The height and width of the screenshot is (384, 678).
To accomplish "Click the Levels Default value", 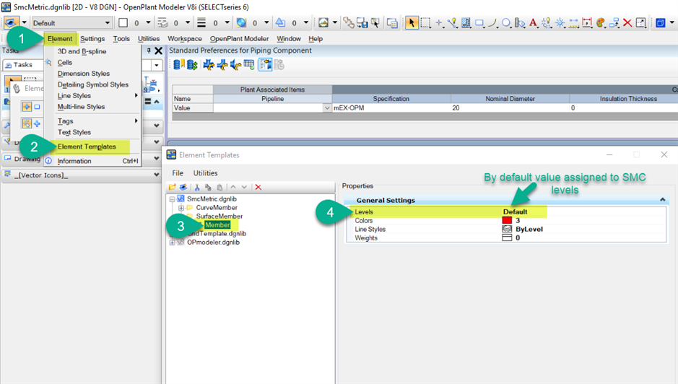I will click(515, 212).
